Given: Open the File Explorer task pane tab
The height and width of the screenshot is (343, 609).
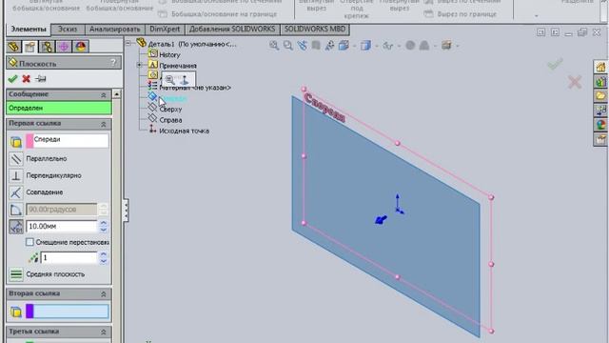Looking at the screenshot, I should click(600, 96).
